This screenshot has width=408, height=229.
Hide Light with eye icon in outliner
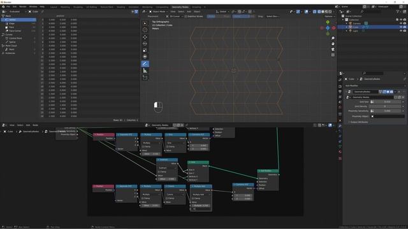point(401,31)
